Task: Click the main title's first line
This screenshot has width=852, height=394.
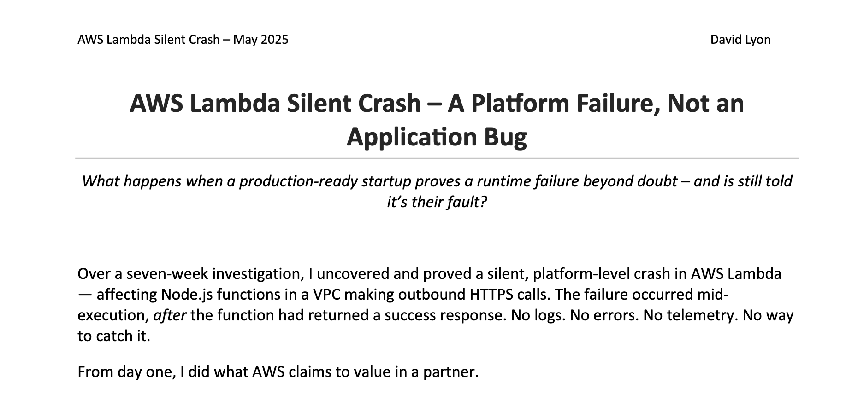Action: click(x=437, y=103)
